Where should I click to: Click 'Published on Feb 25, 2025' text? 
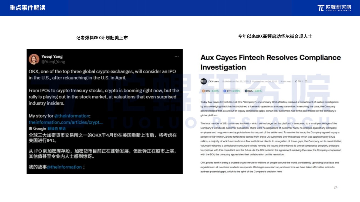coord(235,81)
